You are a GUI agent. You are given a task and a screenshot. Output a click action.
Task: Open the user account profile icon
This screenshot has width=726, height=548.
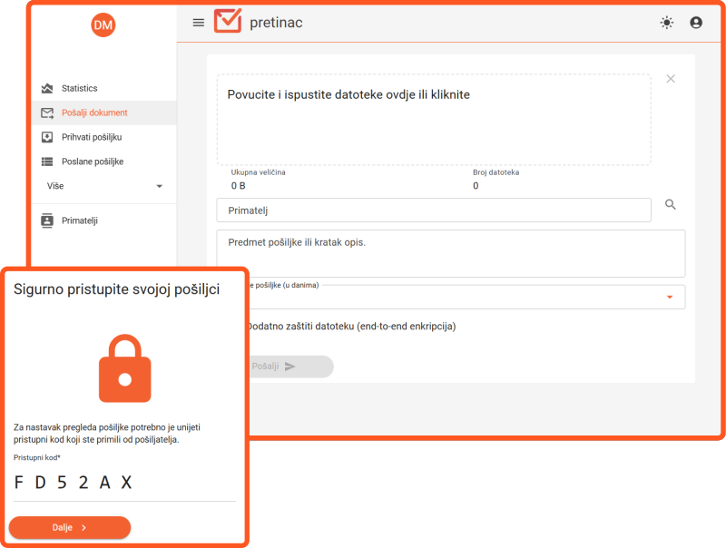(x=696, y=23)
